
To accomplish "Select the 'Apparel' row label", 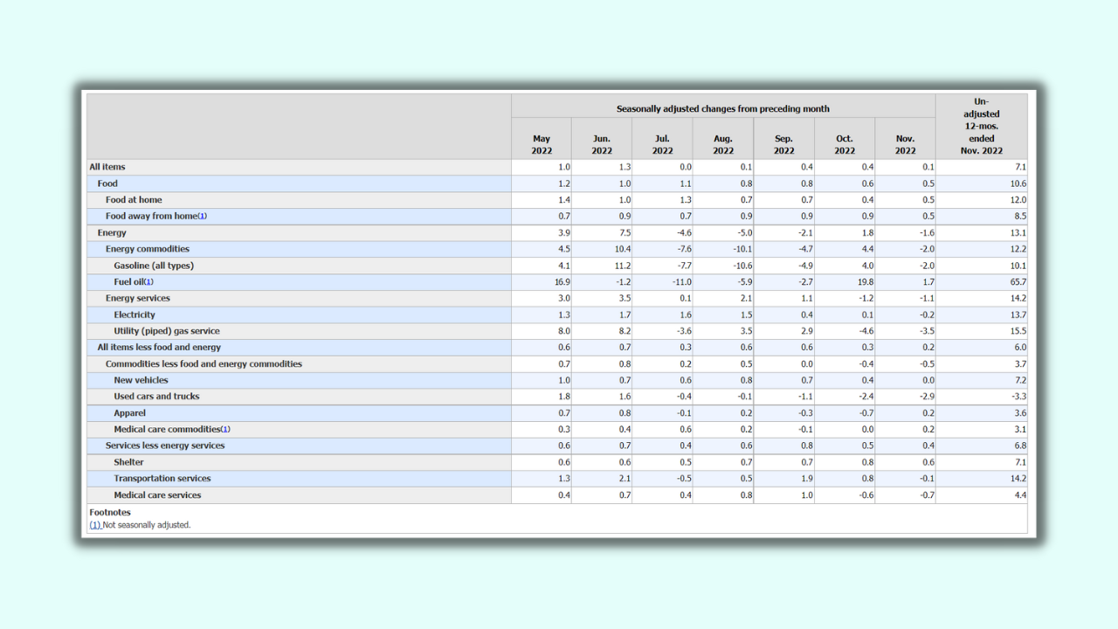I will coord(129,413).
